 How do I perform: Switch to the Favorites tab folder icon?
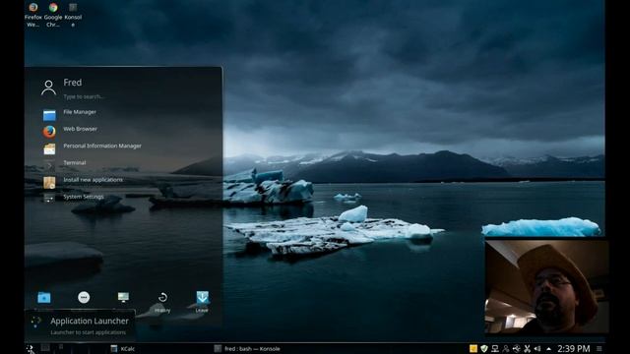pyautogui.click(x=44, y=297)
